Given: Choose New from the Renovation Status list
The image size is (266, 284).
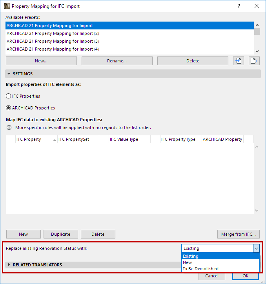Looking at the screenshot, I should click(220, 262).
